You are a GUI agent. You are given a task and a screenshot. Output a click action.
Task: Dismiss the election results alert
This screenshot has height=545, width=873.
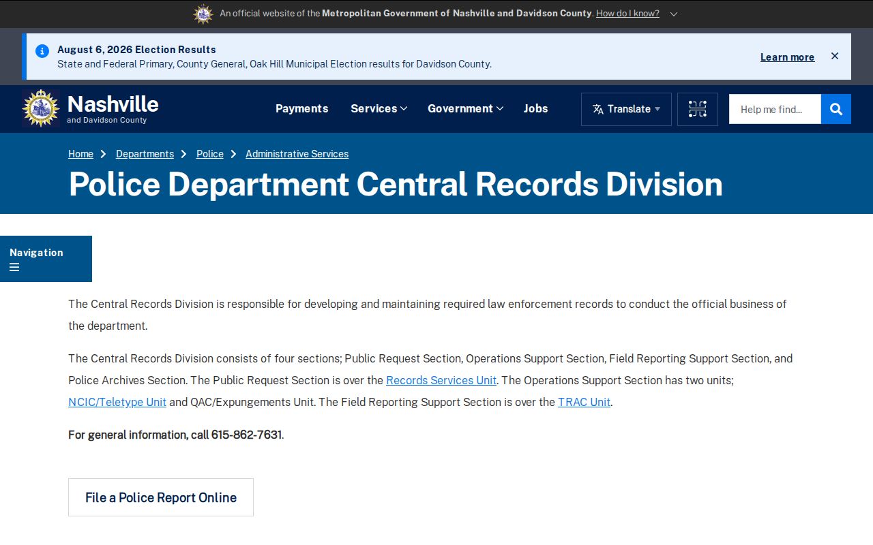pos(835,56)
